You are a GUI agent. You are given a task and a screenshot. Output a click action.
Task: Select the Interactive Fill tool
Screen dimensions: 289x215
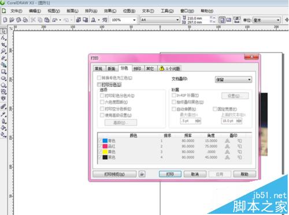pos(3,135)
